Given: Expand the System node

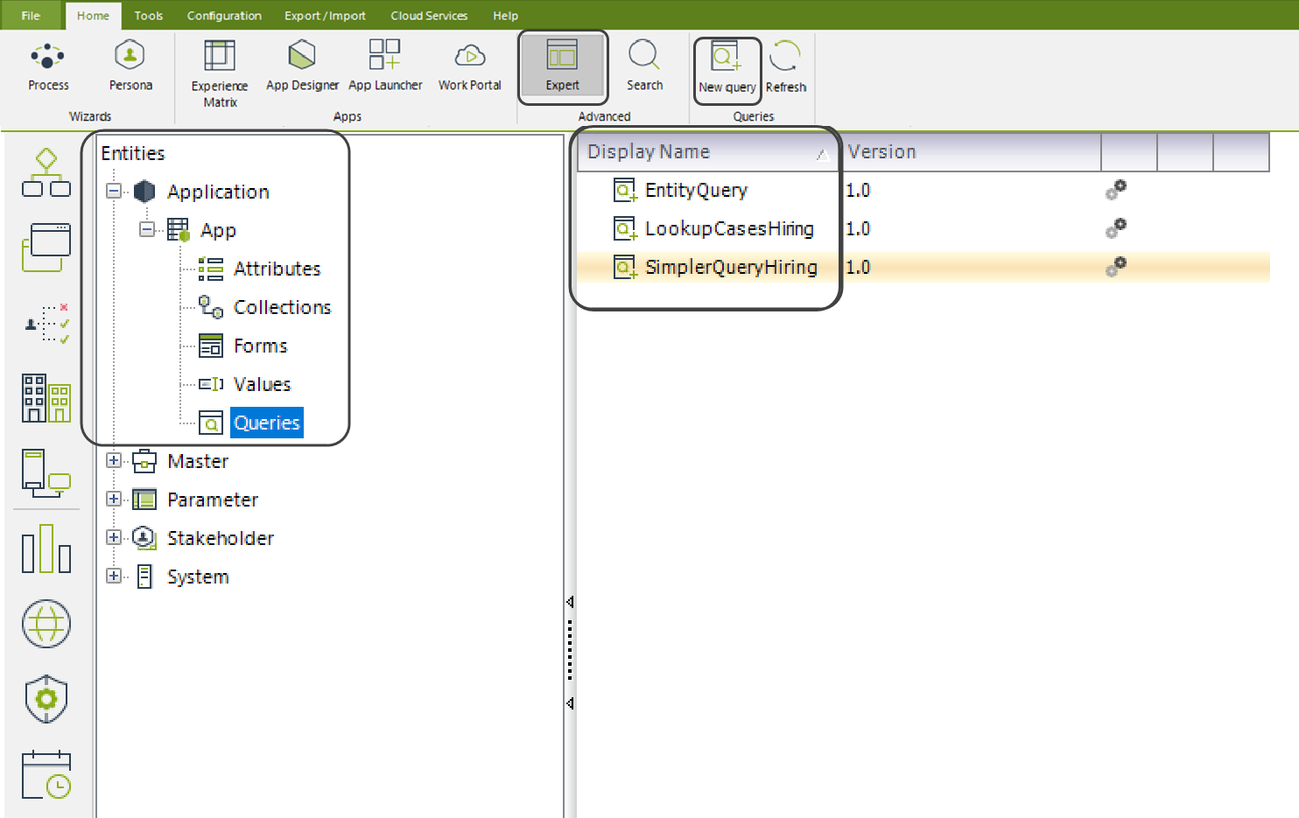Looking at the screenshot, I should coord(114,576).
